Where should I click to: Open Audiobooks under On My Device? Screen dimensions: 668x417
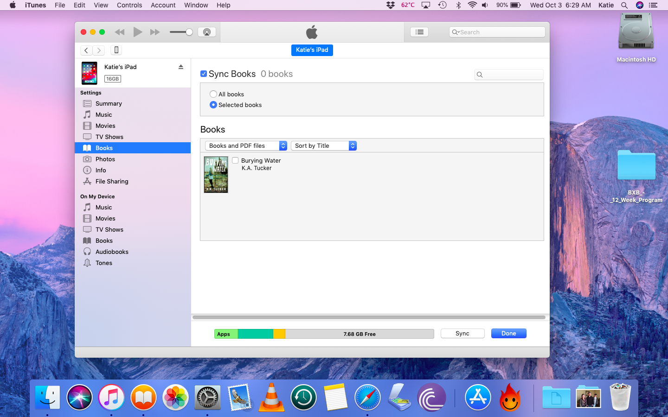(133, 252)
